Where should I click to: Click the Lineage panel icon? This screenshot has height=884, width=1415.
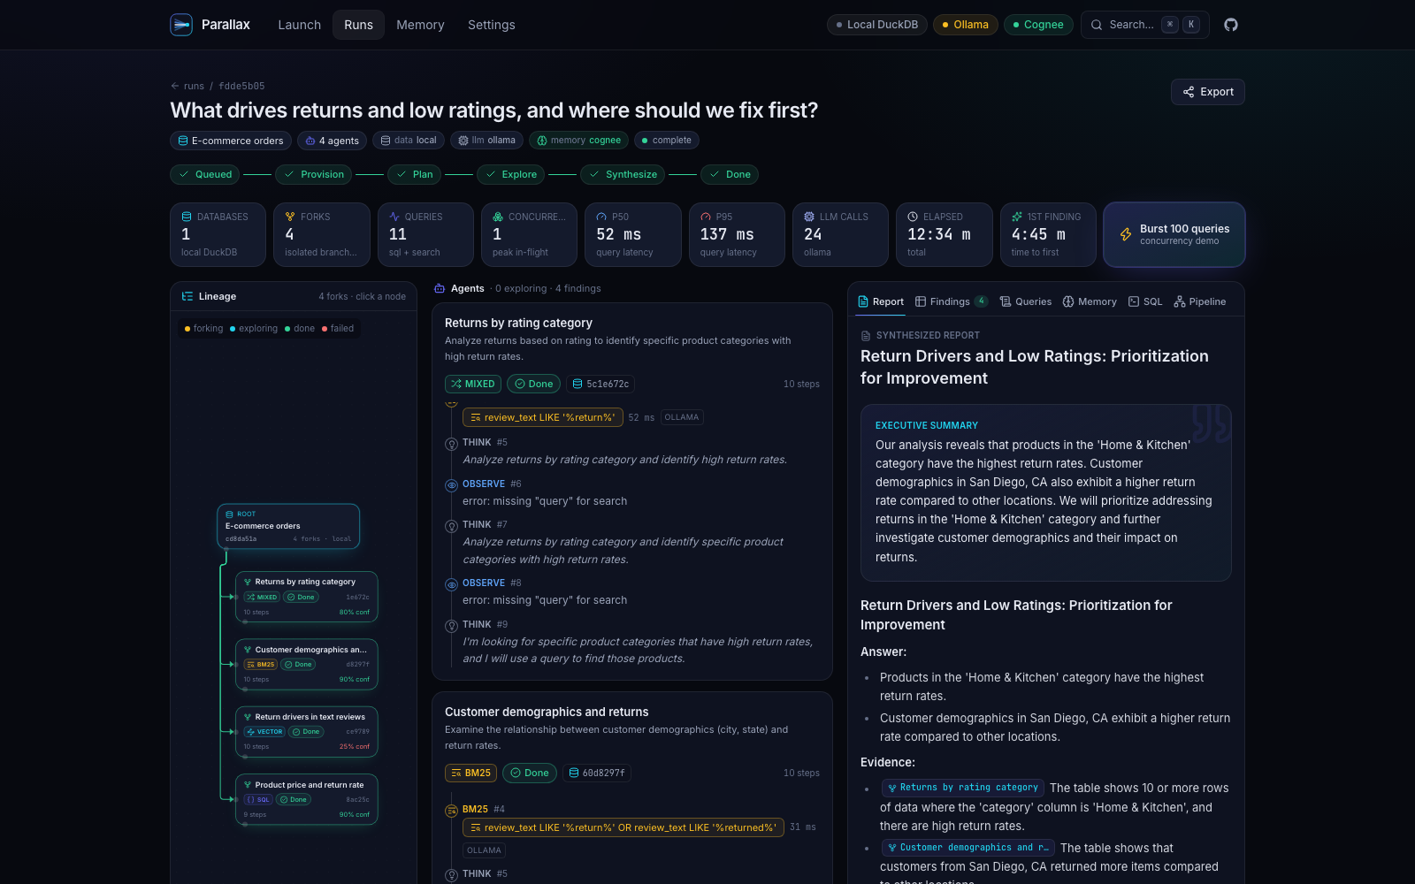pos(187,296)
